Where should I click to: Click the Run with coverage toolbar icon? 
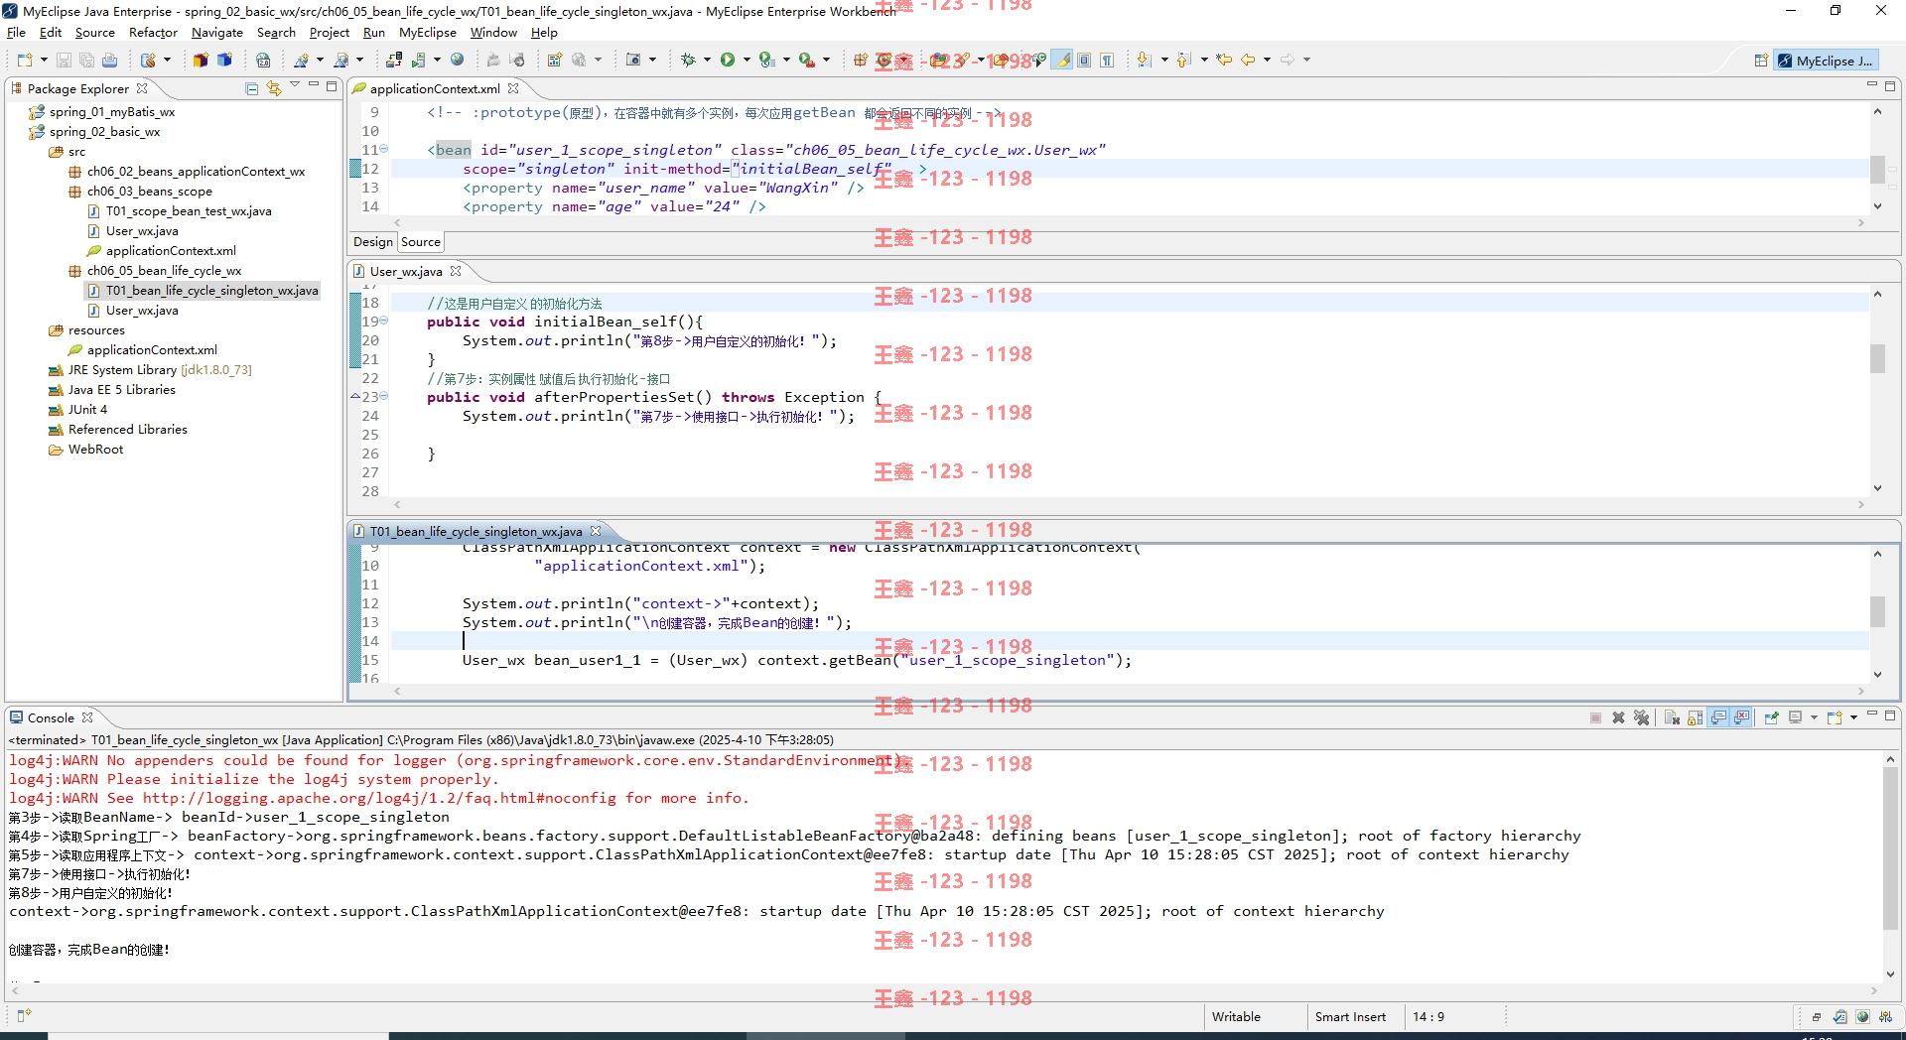[767, 61]
